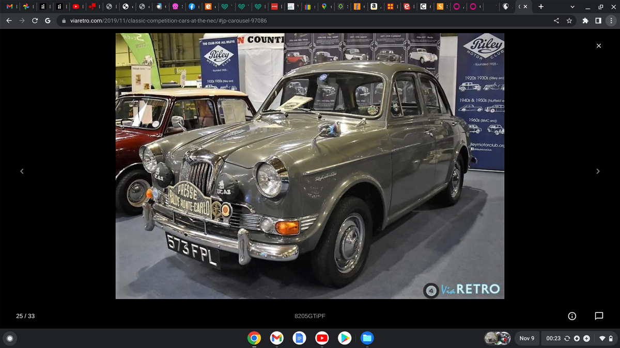The image size is (620, 348).
Task: Open the shelf screenshot holding-space thumbnails
Action: click(498, 338)
